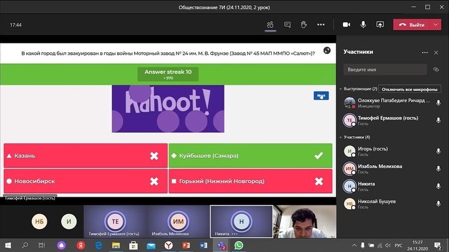Viewport: 449px width, 252px height.
Task: Click Kahoot Next button
Action: click(x=321, y=96)
